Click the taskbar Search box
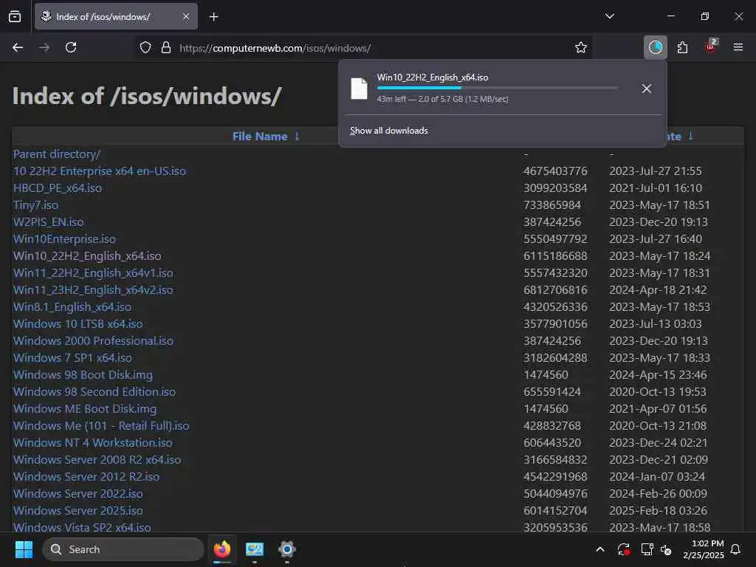This screenshot has height=567, width=756. (123, 549)
